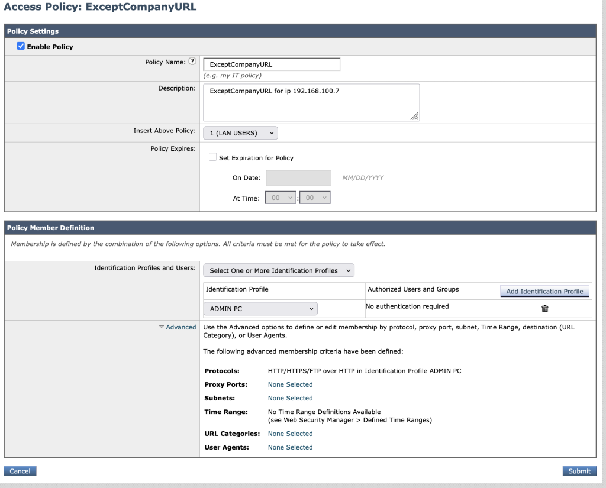The width and height of the screenshot is (606, 488).
Task: Click the e.g. my IT policy hint
Action: click(x=232, y=75)
